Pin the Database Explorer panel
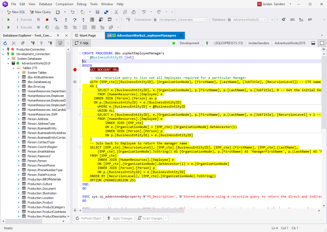Screen dimensions: 327x232 click(x=58, y=35)
